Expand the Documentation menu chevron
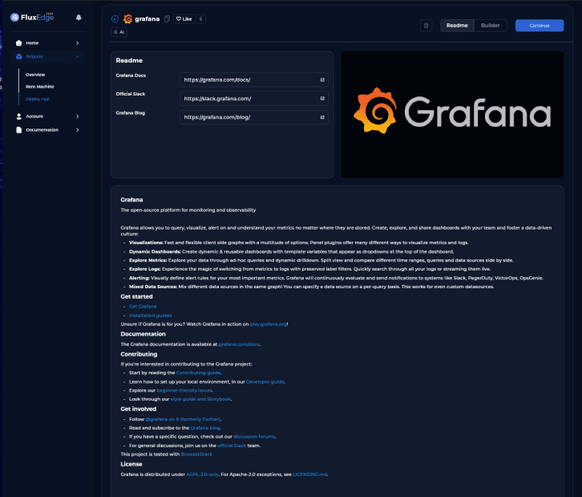This screenshot has height=497, width=582. (x=77, y=130)
